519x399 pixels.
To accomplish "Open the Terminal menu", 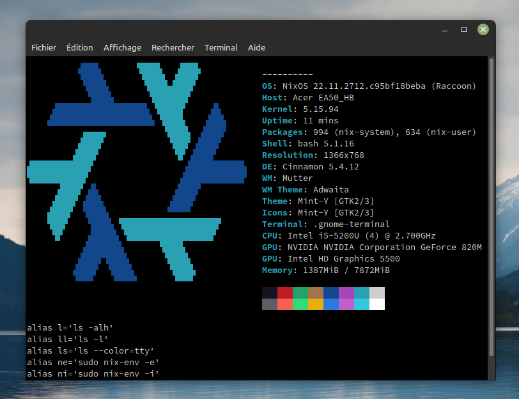I will (221, 47).
